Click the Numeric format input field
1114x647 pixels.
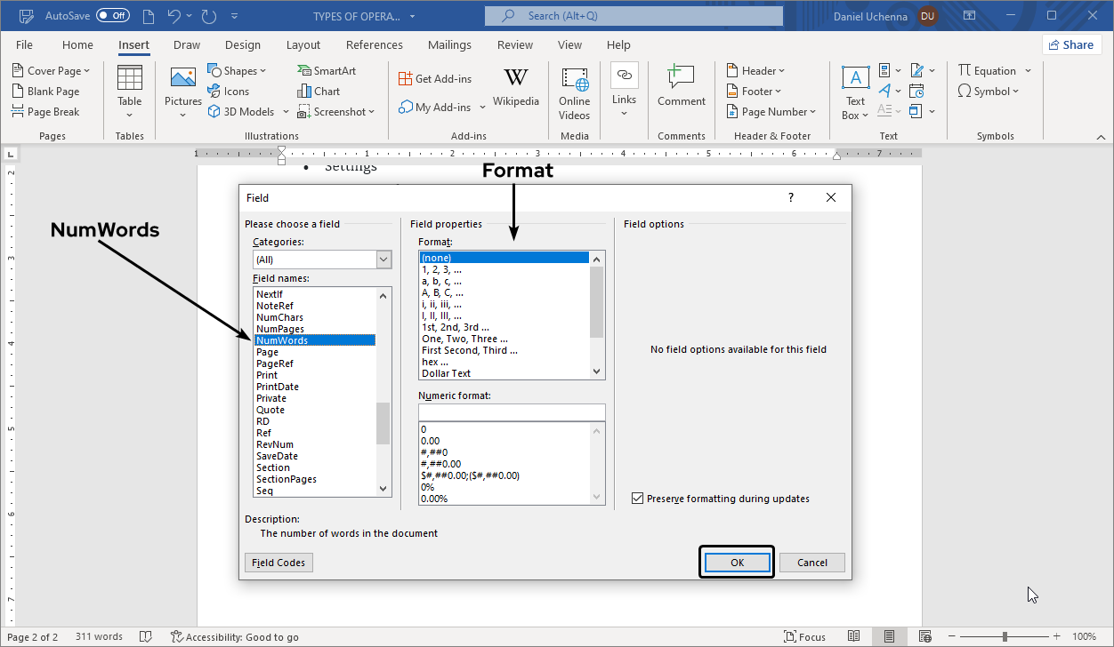512,412
